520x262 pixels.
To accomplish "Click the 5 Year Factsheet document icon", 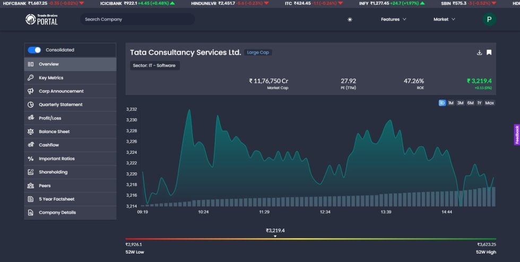I will click(x=31, y=199).
